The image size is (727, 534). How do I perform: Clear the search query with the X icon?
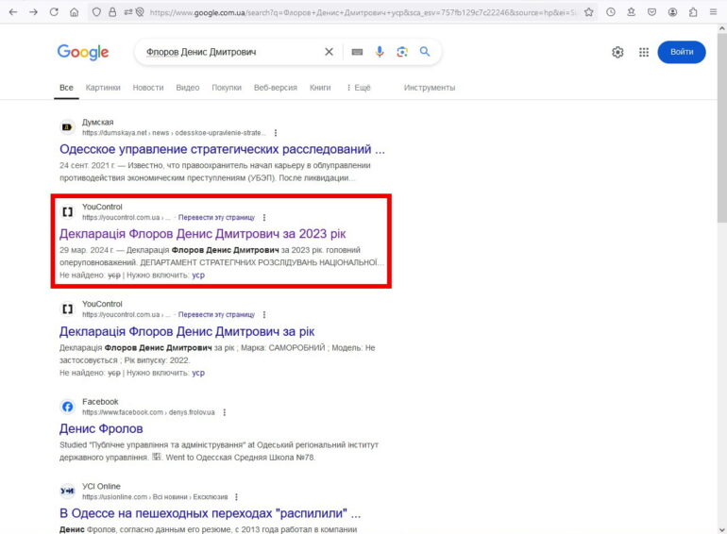(x=329, y=52)
